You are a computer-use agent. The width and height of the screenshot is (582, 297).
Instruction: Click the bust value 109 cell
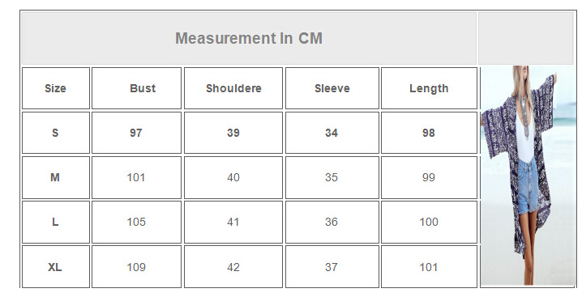click(x=136, y=266)
